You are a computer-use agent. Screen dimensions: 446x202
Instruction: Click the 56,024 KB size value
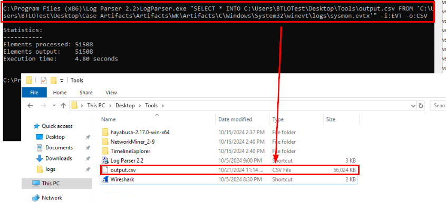(344, 170)
